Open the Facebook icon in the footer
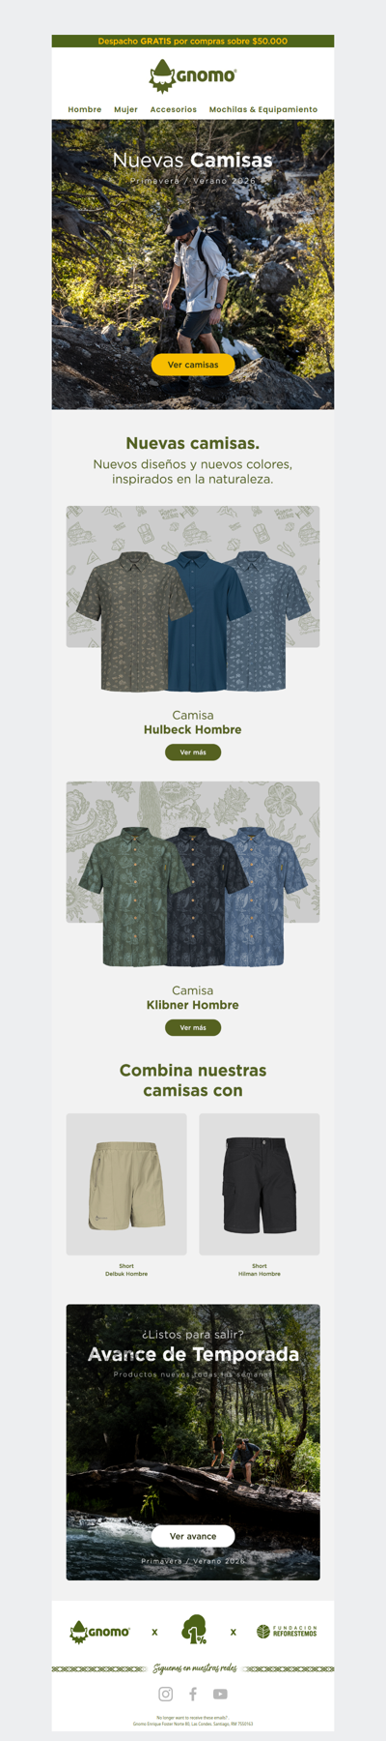 click(x=193, y=1694)
